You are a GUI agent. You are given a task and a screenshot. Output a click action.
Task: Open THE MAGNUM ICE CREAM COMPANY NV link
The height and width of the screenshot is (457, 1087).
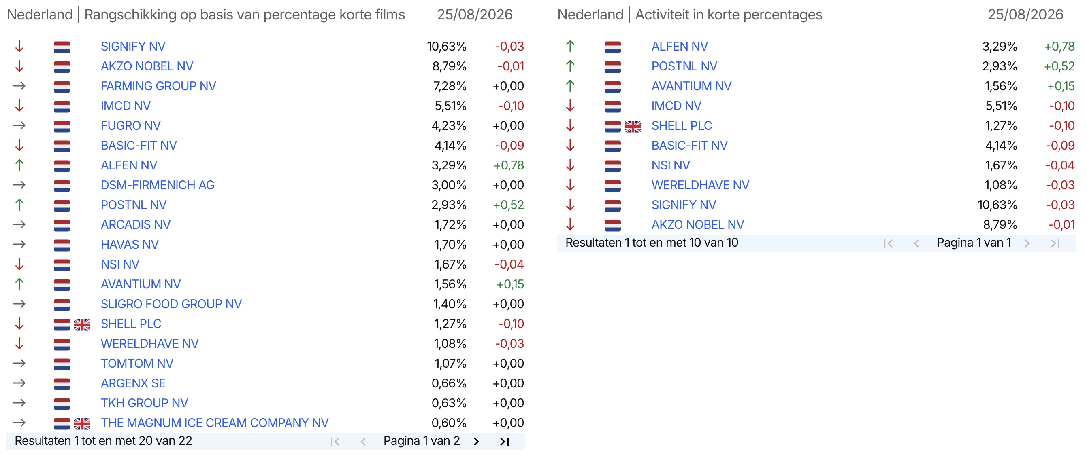(214, 423)
